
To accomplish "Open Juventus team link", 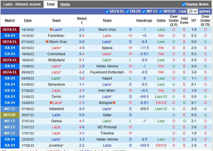I will click(x=56, y=145).
